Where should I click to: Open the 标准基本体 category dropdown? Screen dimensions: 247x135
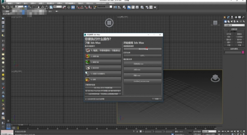(234, 25)
